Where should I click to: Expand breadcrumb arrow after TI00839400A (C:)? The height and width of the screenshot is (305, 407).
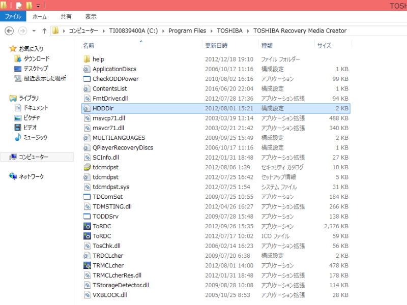tap(163, 31)
